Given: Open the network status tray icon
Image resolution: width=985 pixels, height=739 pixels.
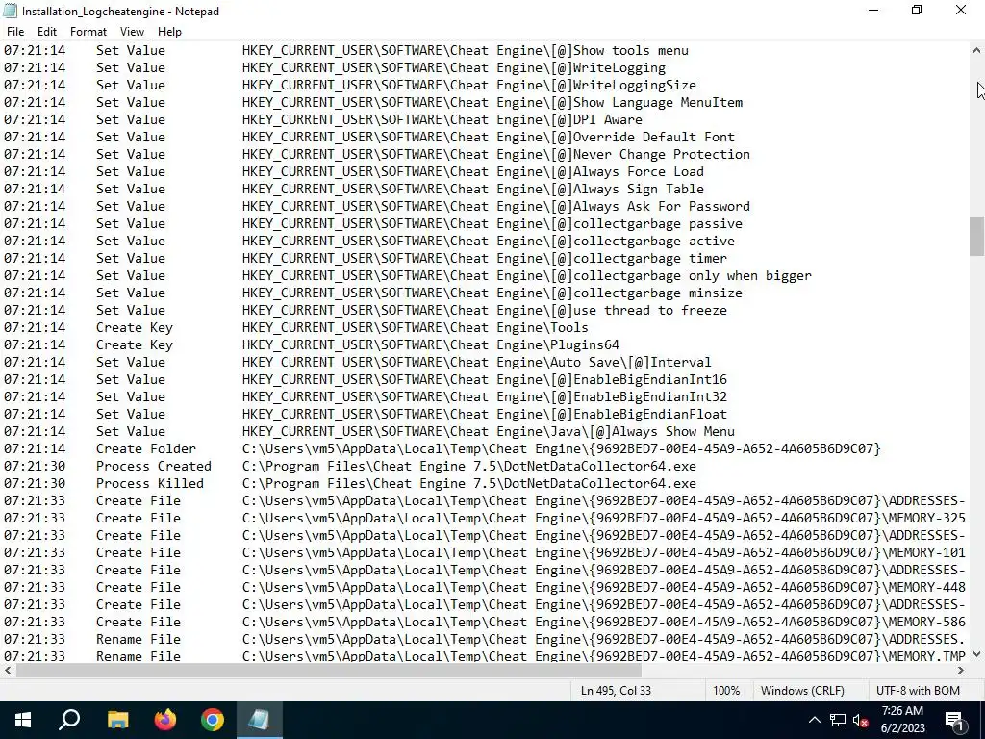Looking at the screenshot, I should 838,720.
